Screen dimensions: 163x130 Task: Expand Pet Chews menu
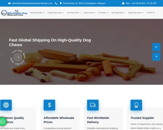[103, 13]
